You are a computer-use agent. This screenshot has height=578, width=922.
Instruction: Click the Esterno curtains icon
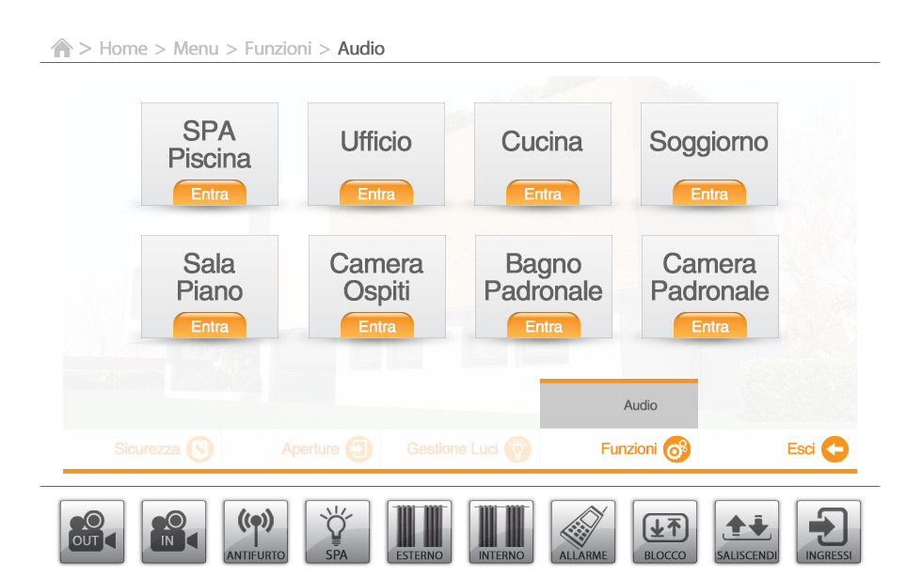(419, 532)
